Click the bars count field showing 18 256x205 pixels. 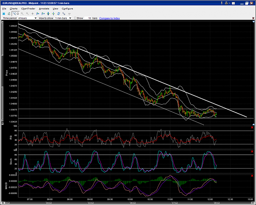coord(88,18)
